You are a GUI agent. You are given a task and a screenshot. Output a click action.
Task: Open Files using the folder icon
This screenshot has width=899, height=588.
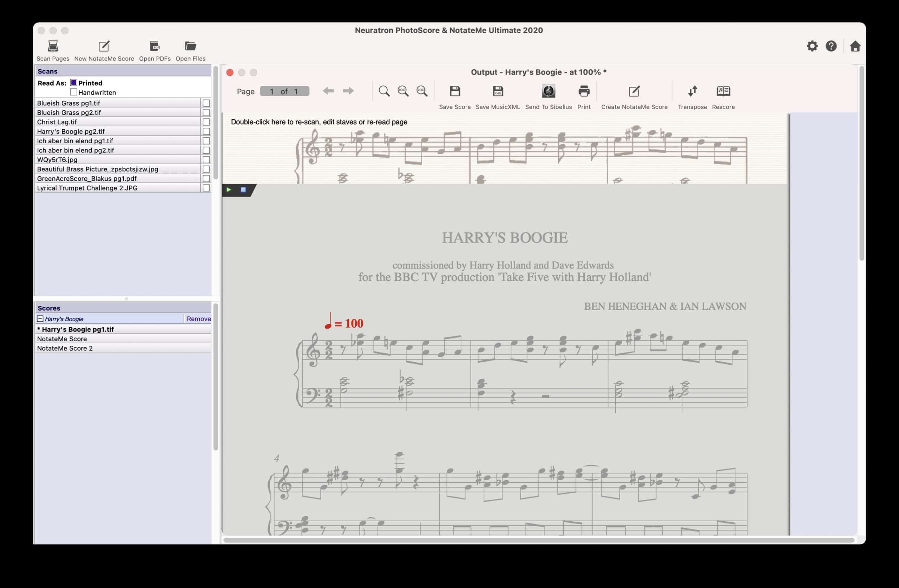(190, 51)
